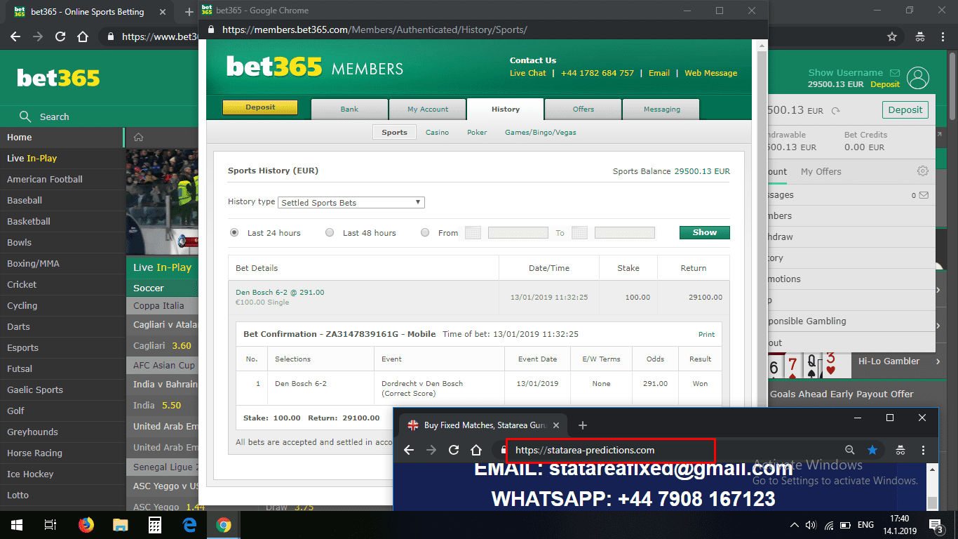Open the Action Center notifications icon

(936, 525)
